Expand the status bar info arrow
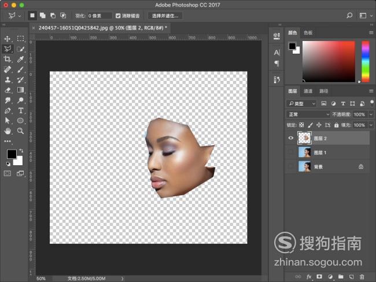This screenshot has width=376, height=282. click(x=122, y=279)
